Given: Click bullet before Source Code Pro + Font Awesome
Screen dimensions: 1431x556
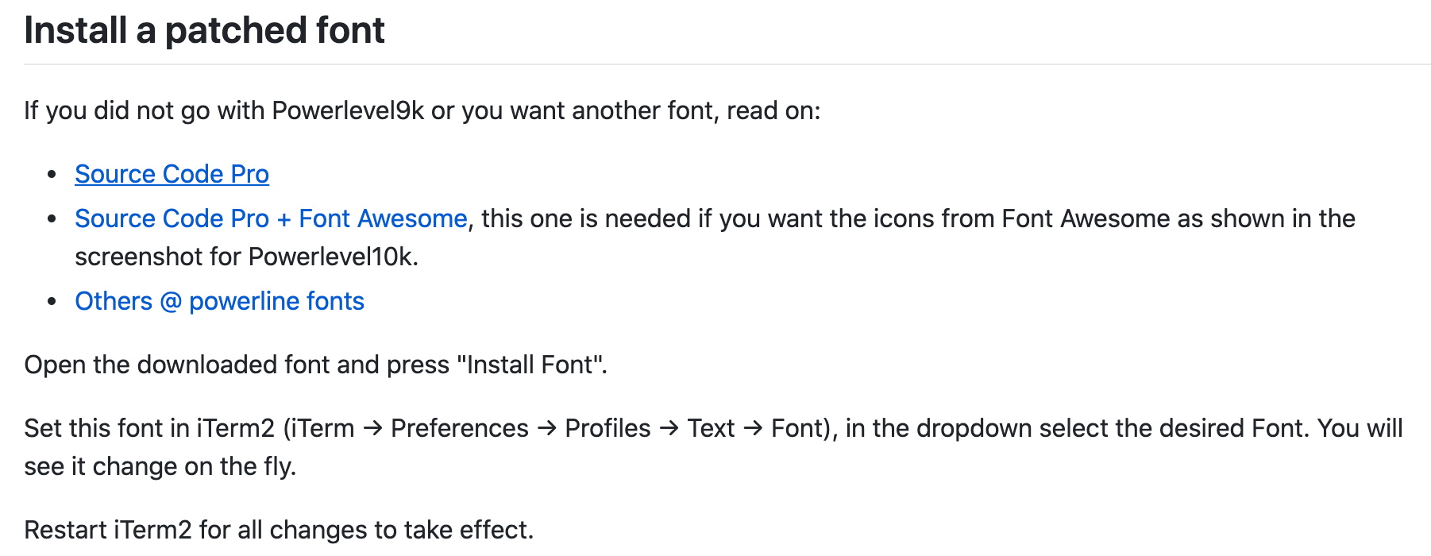Looking at the screenshot, I should click(x=52, y=218).
